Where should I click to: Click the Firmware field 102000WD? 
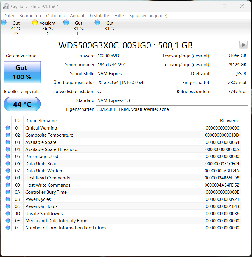point(129,56)
